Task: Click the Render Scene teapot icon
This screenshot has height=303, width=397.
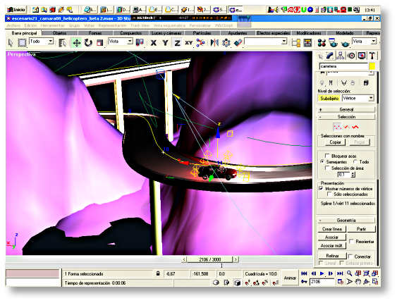Action: pyautogui.click(x=334, y=42)
